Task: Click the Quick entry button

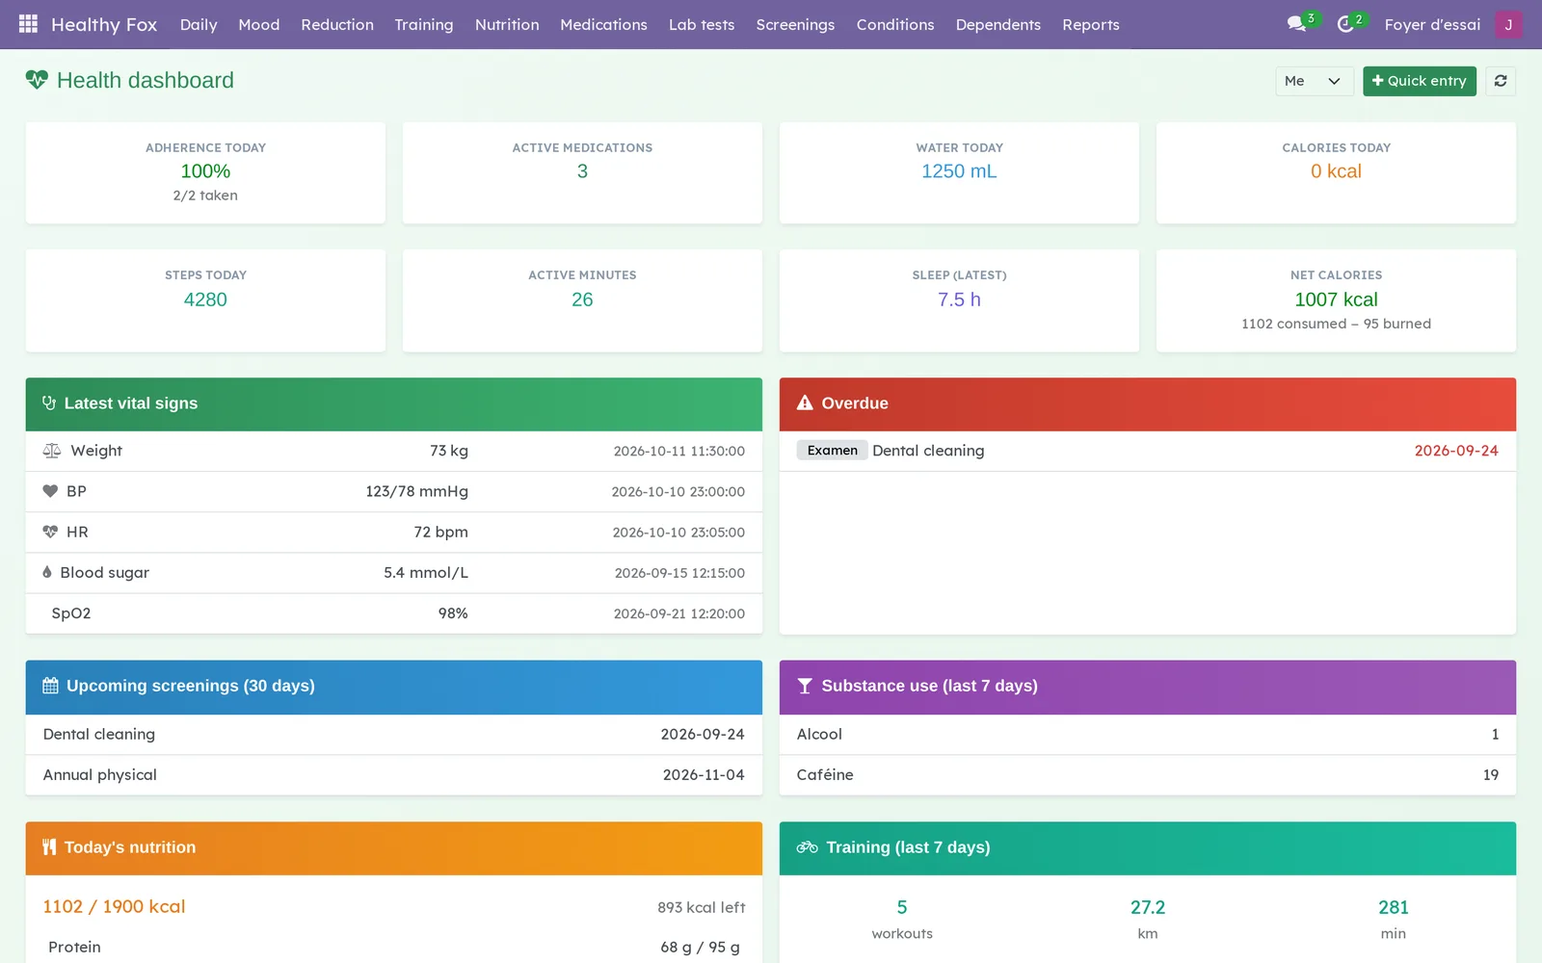Action: (1419, 81)
